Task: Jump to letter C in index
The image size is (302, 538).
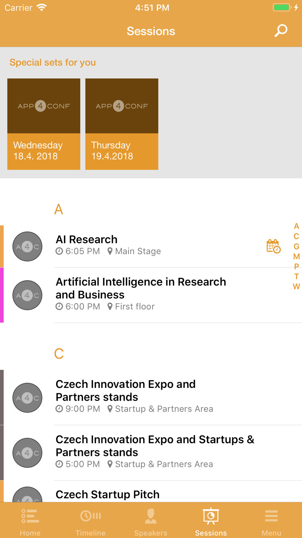Action: pos(296,236)
